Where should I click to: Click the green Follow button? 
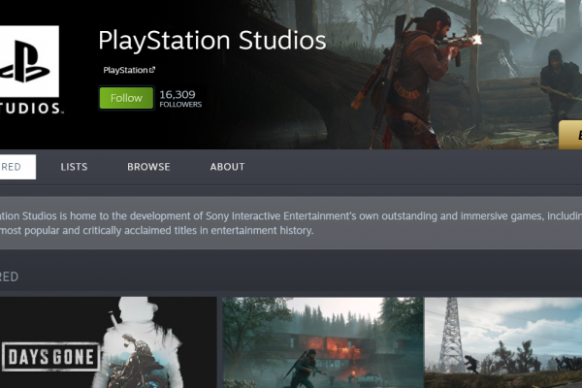pyautogui.click(x=126, y=98)
